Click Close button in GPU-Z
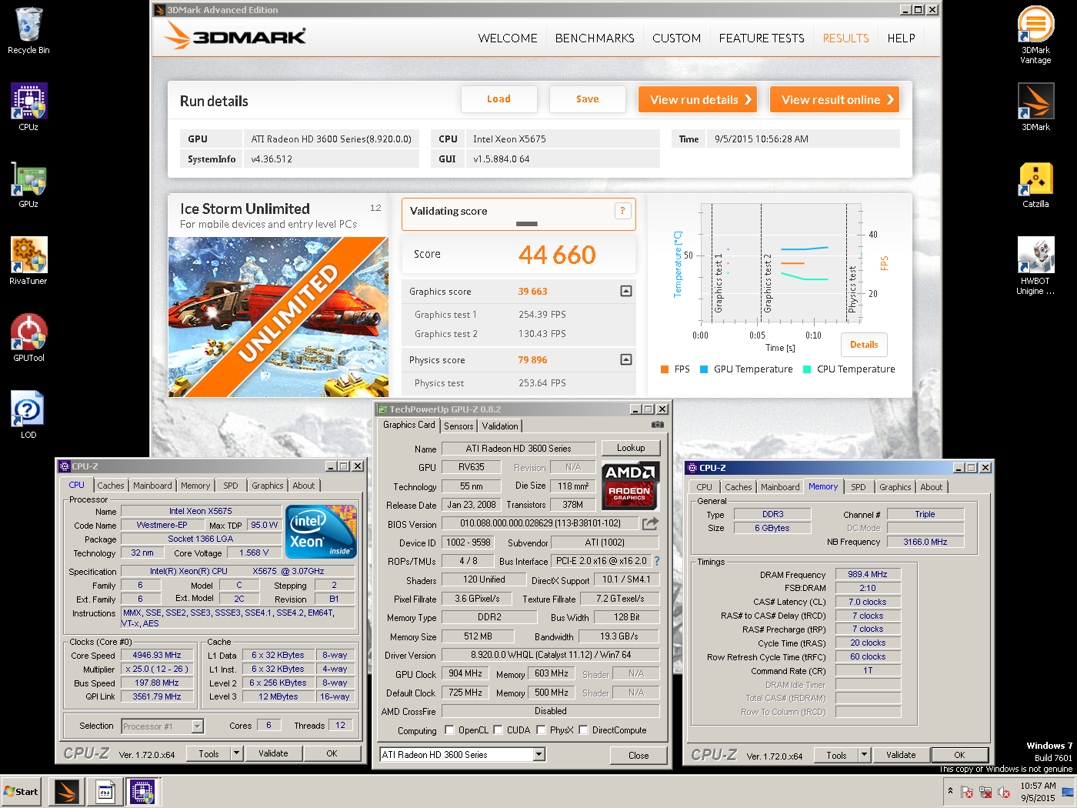Viewport: 1077px width, 808px height. [x=639, y=755]
